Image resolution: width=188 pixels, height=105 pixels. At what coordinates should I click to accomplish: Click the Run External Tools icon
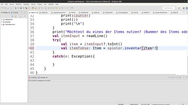(26, 8)
